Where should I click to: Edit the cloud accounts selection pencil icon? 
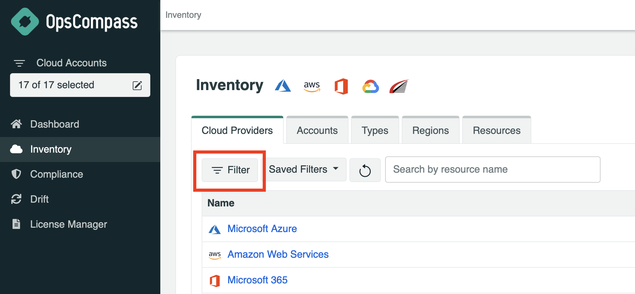click(137, 85)
